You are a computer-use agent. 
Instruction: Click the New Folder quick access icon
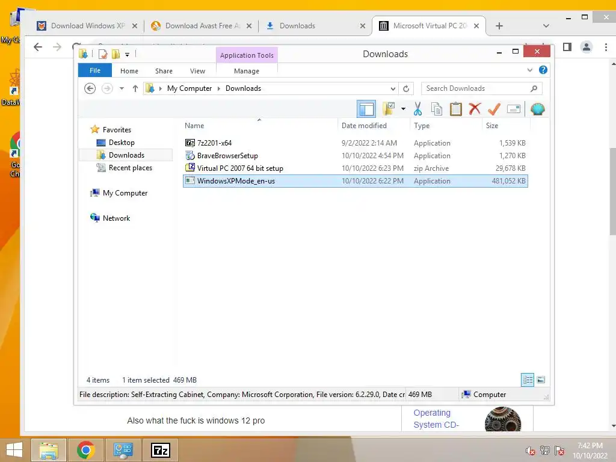click(116, 54)
